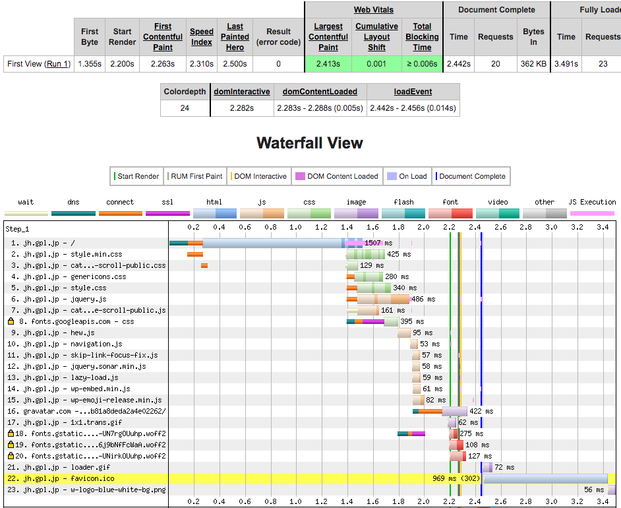
Task: Click lock icon on request 19 woff2
Action: coord(11,445)
